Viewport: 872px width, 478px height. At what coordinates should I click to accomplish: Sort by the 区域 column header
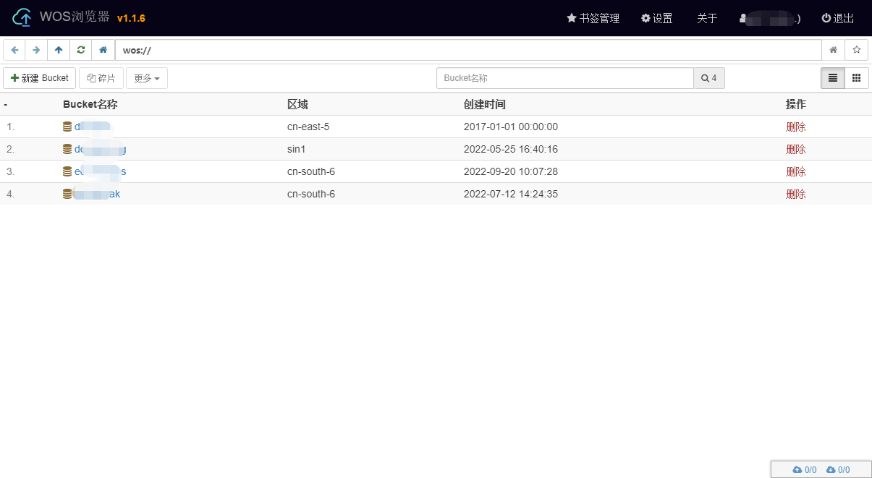[297, 104]
